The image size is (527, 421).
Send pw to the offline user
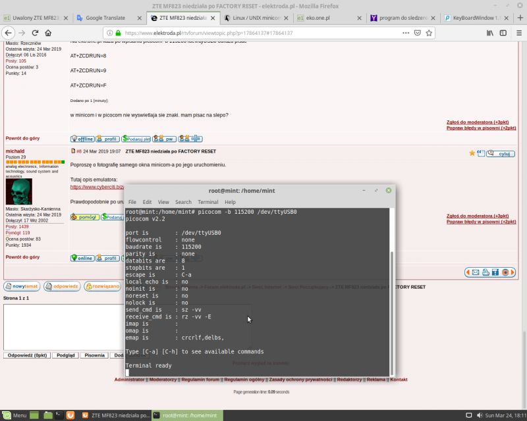point(164,139)
